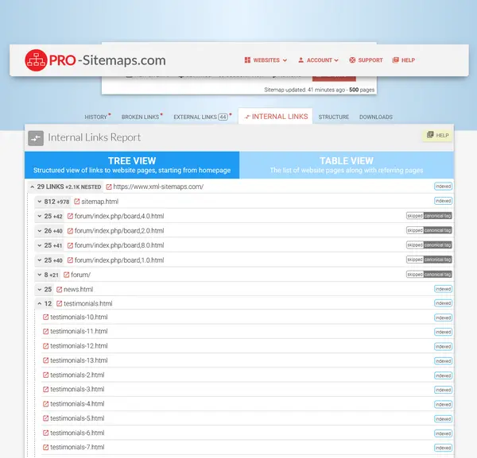Switch to the Table View tab
Image resolution: width=477 pixels, height=458 pixels.
coord(346,165)
